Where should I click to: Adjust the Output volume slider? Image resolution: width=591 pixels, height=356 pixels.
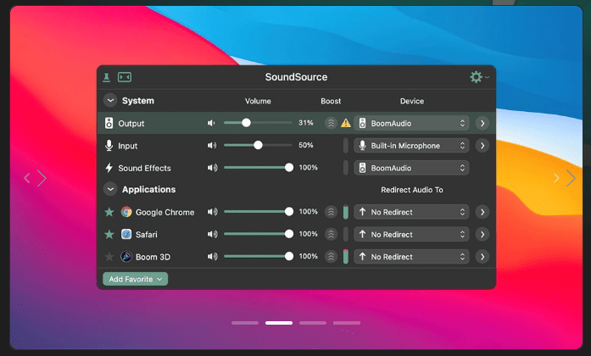click(x=258, y=123)
